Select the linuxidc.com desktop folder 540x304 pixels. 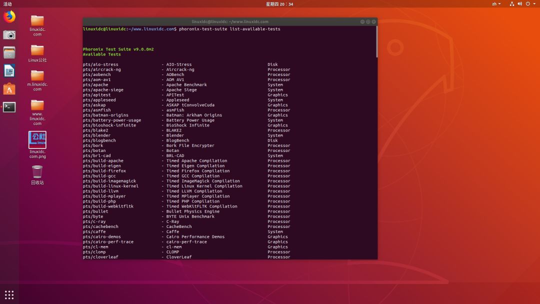coord(37,25)
